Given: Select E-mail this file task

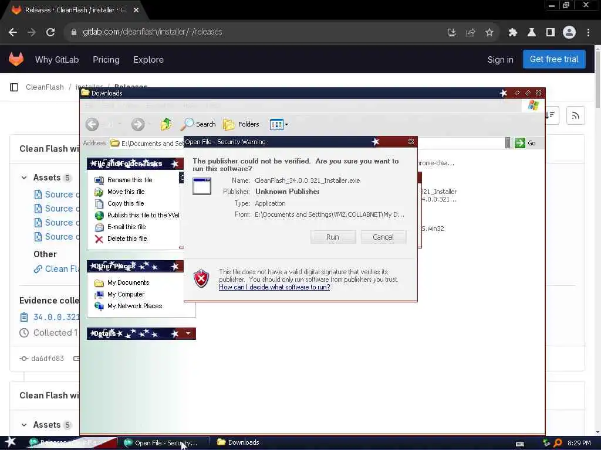Looking at the screenshot, I should point(127,227).
